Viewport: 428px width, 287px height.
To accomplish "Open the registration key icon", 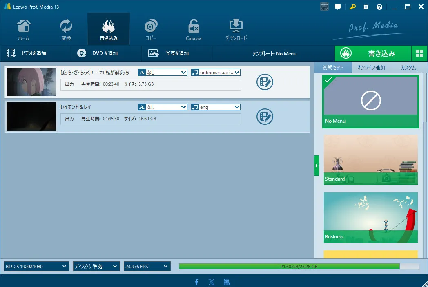I will 352,7.
